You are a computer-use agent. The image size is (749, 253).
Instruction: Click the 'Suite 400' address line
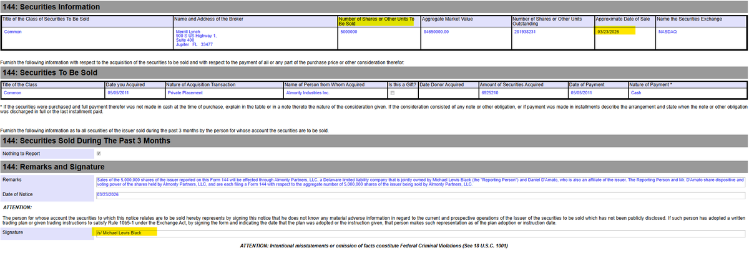click(185, 40)
